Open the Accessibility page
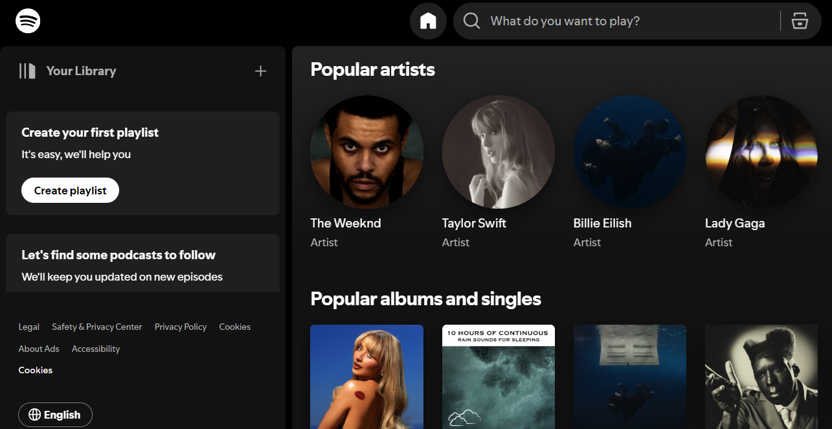 (95, 349)
